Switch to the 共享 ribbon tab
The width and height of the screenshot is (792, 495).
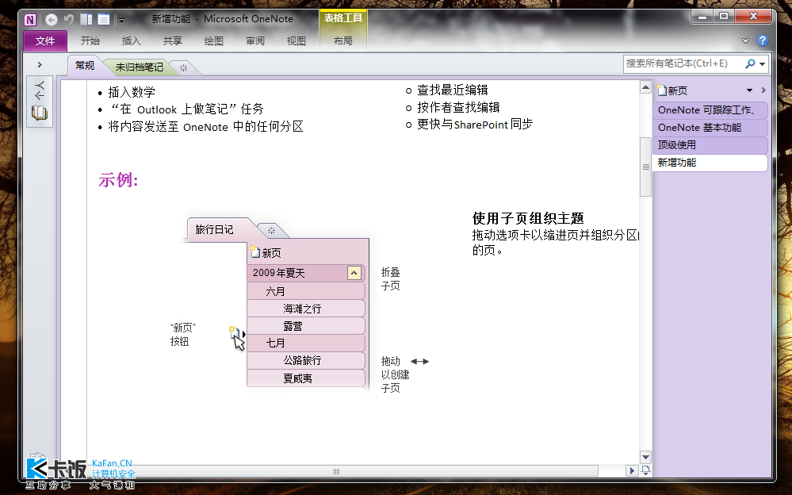[x=172, y=41]
